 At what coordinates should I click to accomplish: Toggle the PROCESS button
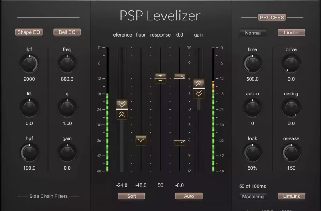272,18
